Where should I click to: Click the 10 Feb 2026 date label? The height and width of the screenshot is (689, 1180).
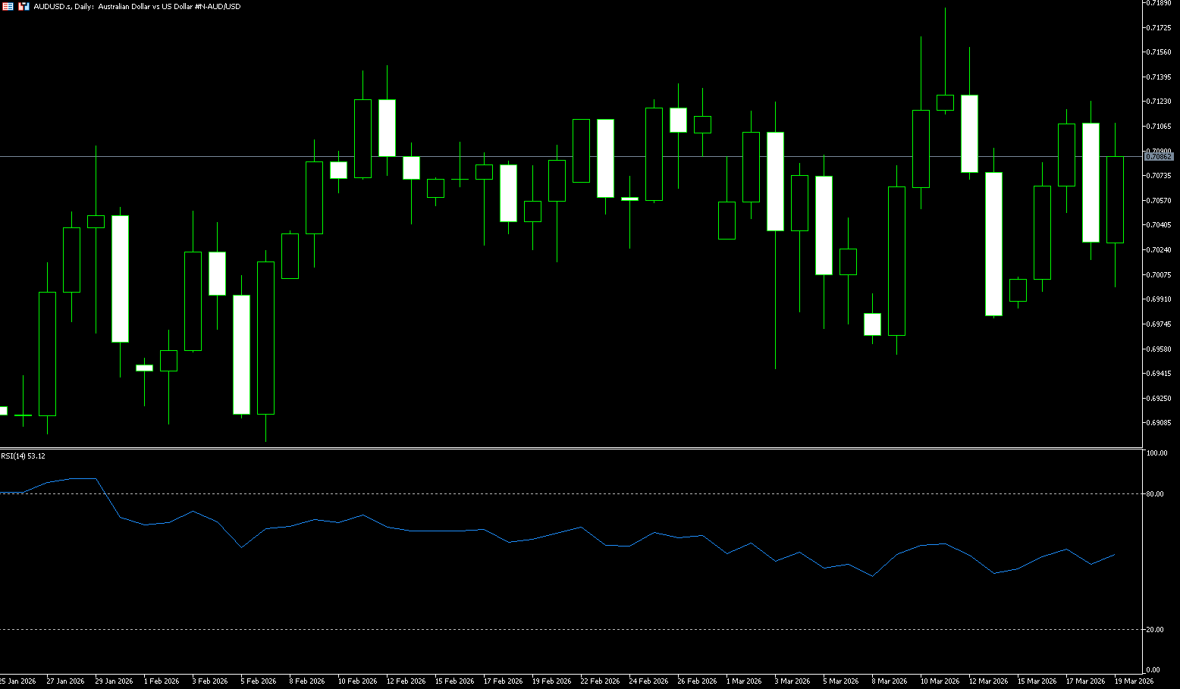tap(357, 681)
